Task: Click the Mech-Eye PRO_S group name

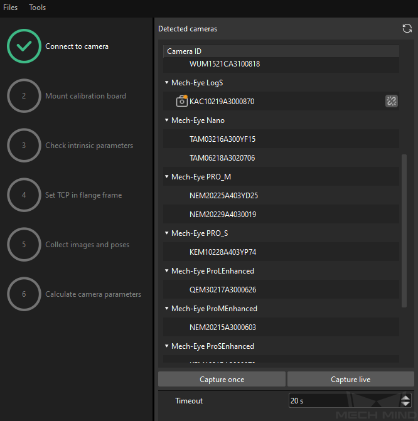Action: [200, 233]
